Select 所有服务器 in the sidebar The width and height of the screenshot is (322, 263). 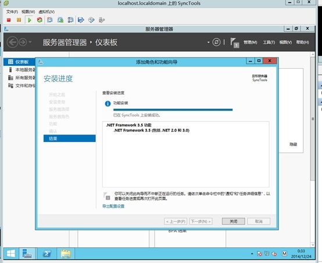[x=21, y=78]
